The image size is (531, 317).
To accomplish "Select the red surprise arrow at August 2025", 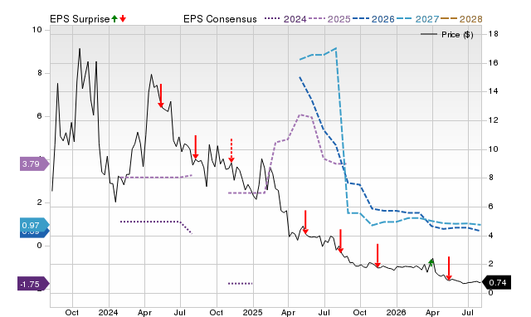I will pyautogui.click(x=340, y=241).
